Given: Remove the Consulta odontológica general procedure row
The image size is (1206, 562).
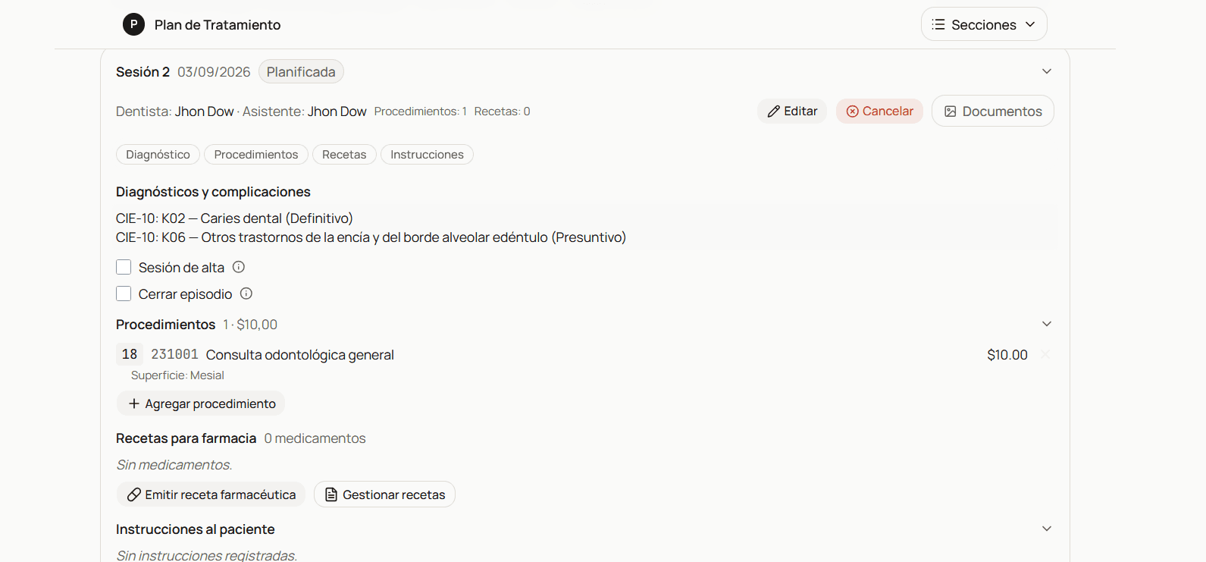Looking at the screenshot, I should tap(1045, 354).
